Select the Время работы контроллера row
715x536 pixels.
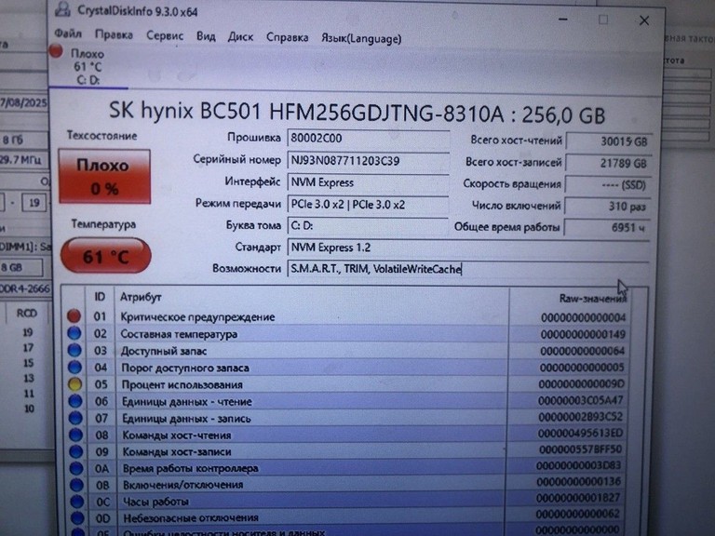(x=346, y=468)
